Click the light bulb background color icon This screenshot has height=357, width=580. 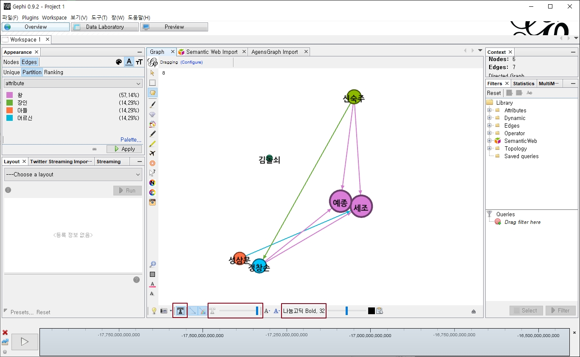(154, 310)
